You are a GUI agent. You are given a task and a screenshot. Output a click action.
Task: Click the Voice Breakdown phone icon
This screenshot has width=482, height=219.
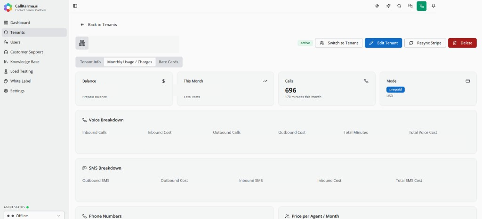tap(85, 120)
